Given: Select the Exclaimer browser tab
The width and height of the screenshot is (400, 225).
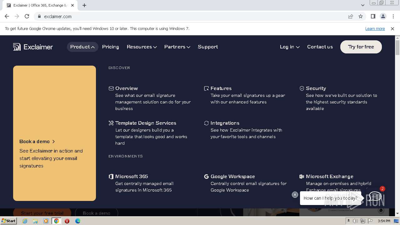Looking at the screenshot, I should [40, 5].
